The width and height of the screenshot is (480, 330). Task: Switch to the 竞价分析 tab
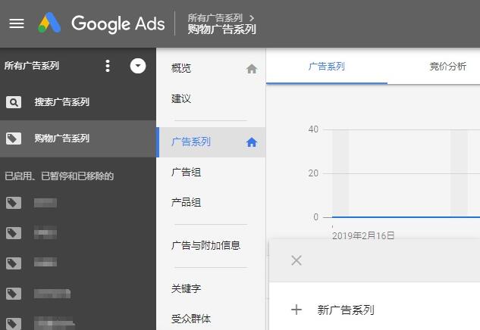(447, 67)
